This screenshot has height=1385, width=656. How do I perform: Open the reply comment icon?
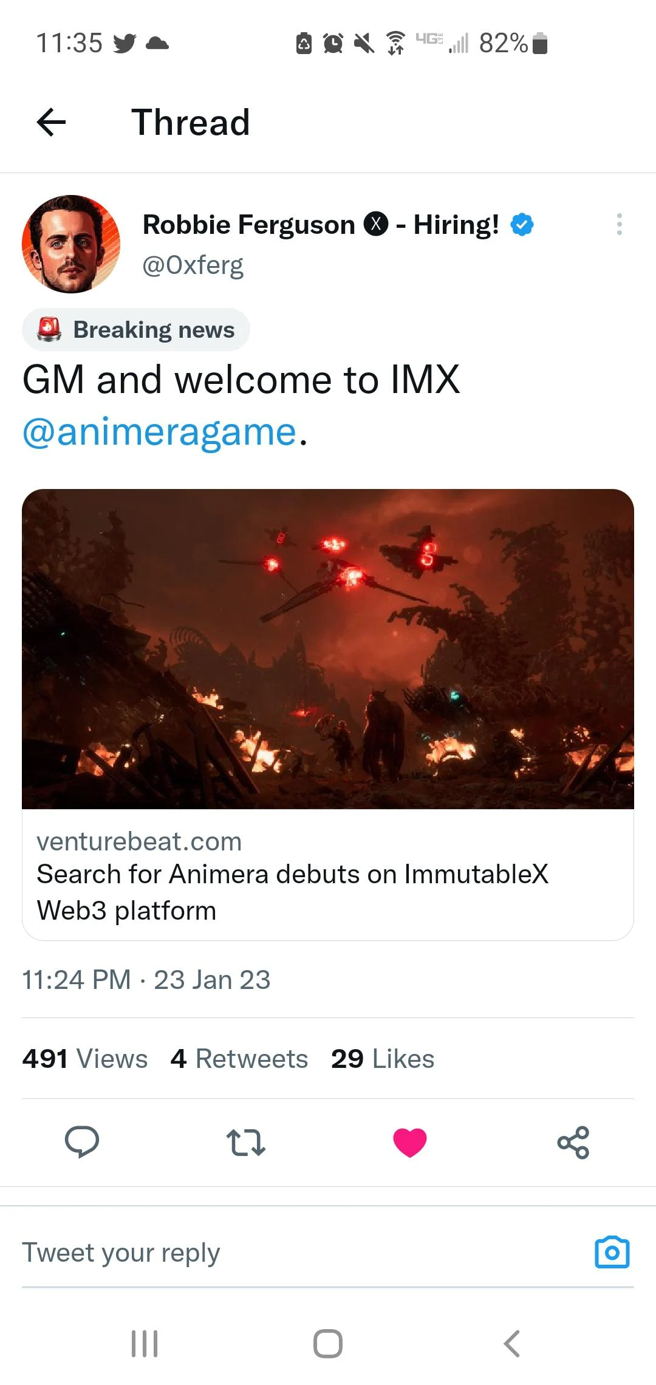[x=83, y=1141]
